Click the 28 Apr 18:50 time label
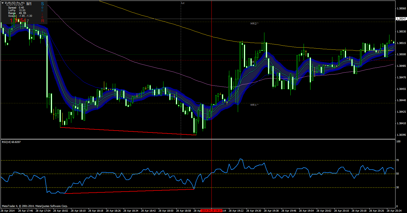Viewport: 407px width, 213px height. click(x=166, y=211)
